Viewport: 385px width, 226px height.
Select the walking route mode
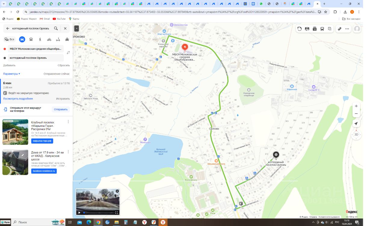tap(40, 39)
